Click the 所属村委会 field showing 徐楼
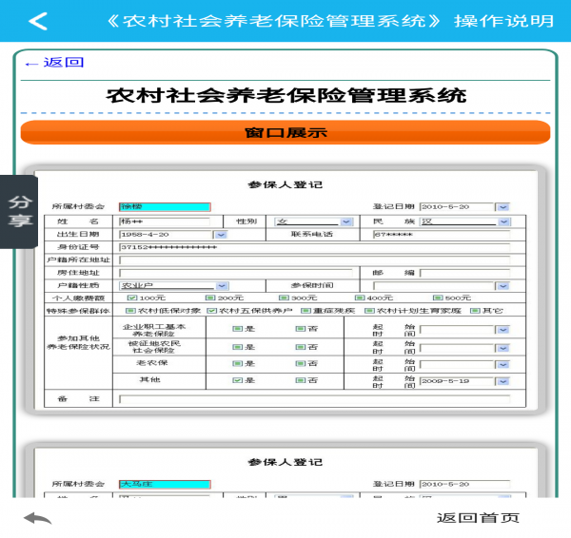 click(165, 207)
